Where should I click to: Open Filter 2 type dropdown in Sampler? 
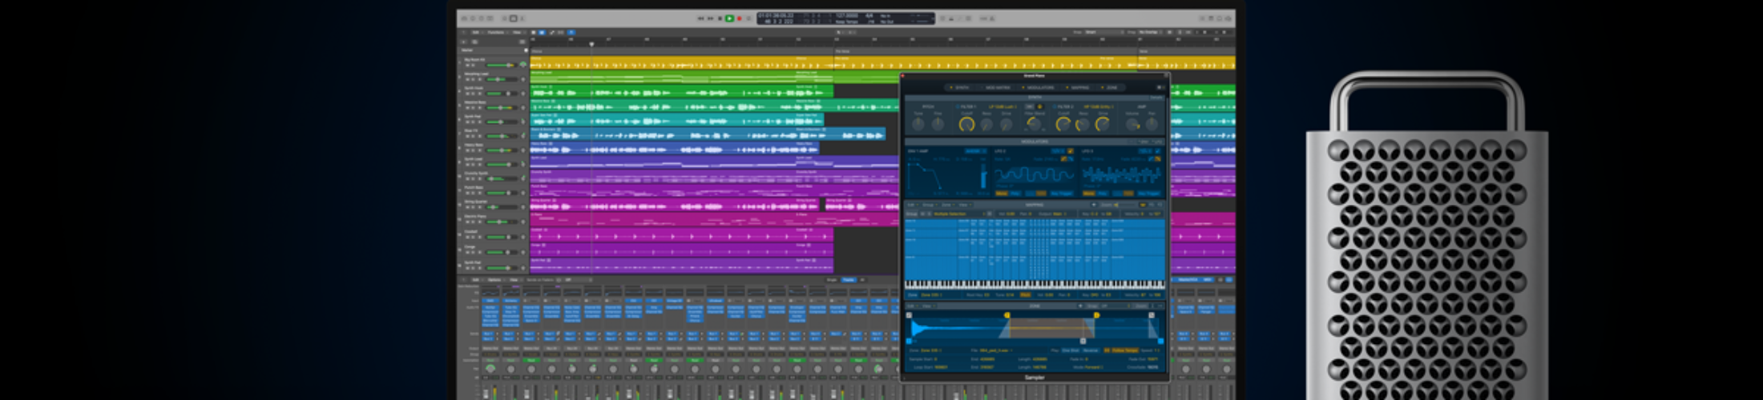(1099, 106)
